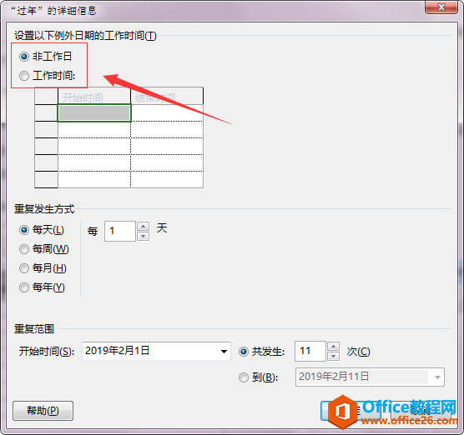Decrease the occurrence count with down arrow
Image resolution: width=464 pixels, height=435 pixels.
[x=334, y=356]
